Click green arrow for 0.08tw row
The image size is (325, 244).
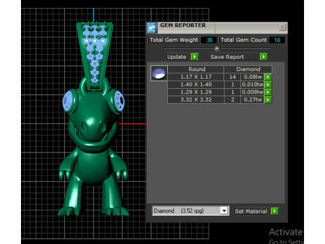[x=268, y=77]
